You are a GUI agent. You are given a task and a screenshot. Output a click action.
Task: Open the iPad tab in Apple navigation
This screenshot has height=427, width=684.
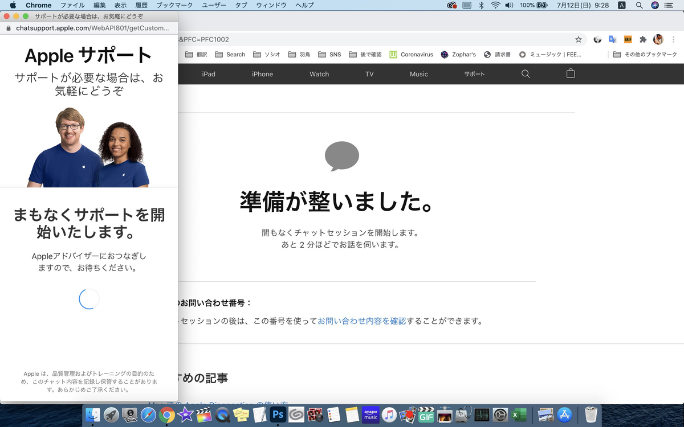(209, 74)
